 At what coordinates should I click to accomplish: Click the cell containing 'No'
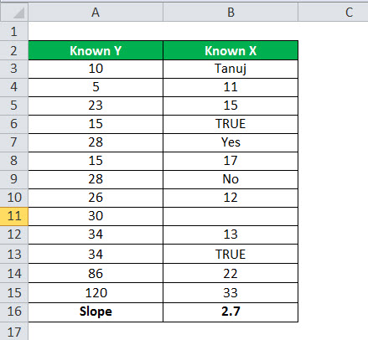coord(231,179)
